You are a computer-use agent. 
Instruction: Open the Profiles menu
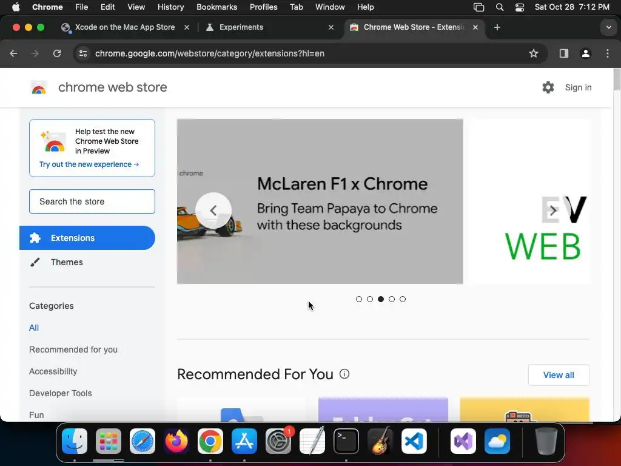tap(263, 7)
